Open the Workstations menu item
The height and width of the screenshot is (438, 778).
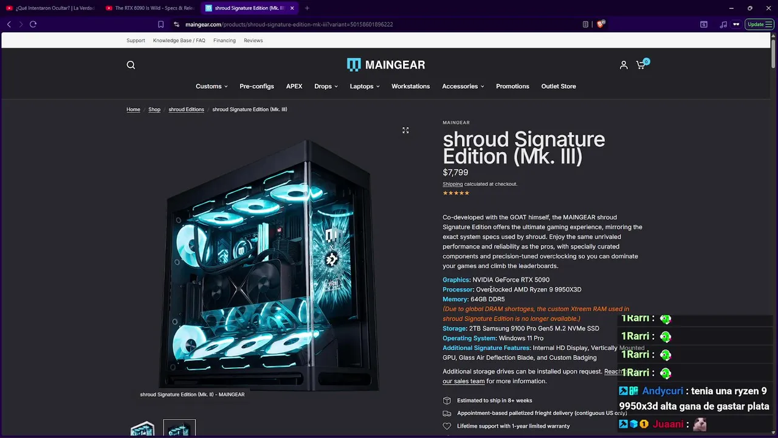(410, 86)
